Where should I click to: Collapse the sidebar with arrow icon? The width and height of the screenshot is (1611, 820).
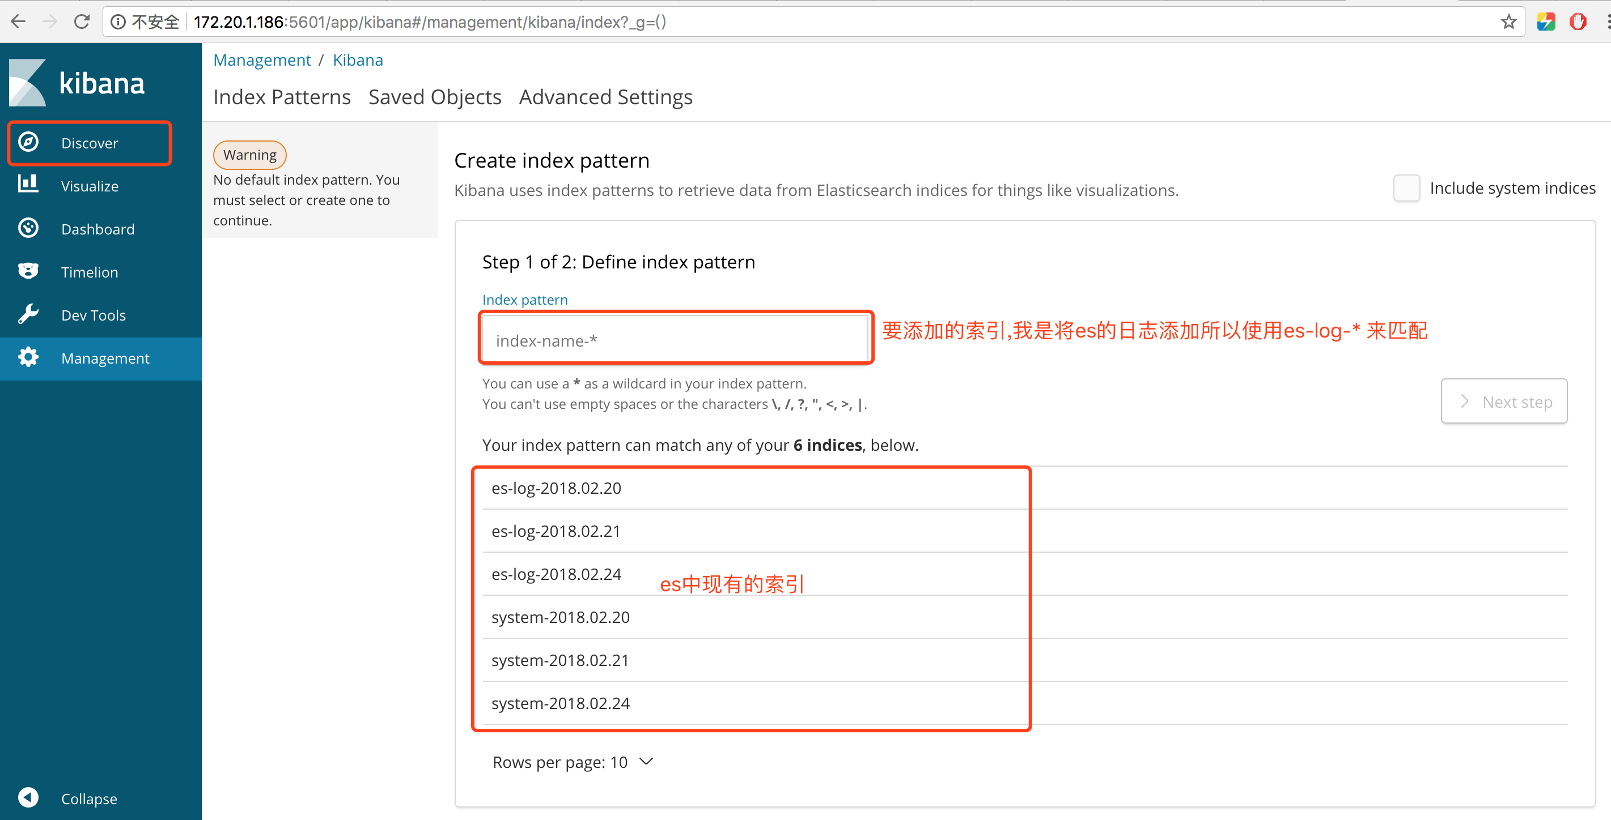pyautogui.click(x=28, y=797)
